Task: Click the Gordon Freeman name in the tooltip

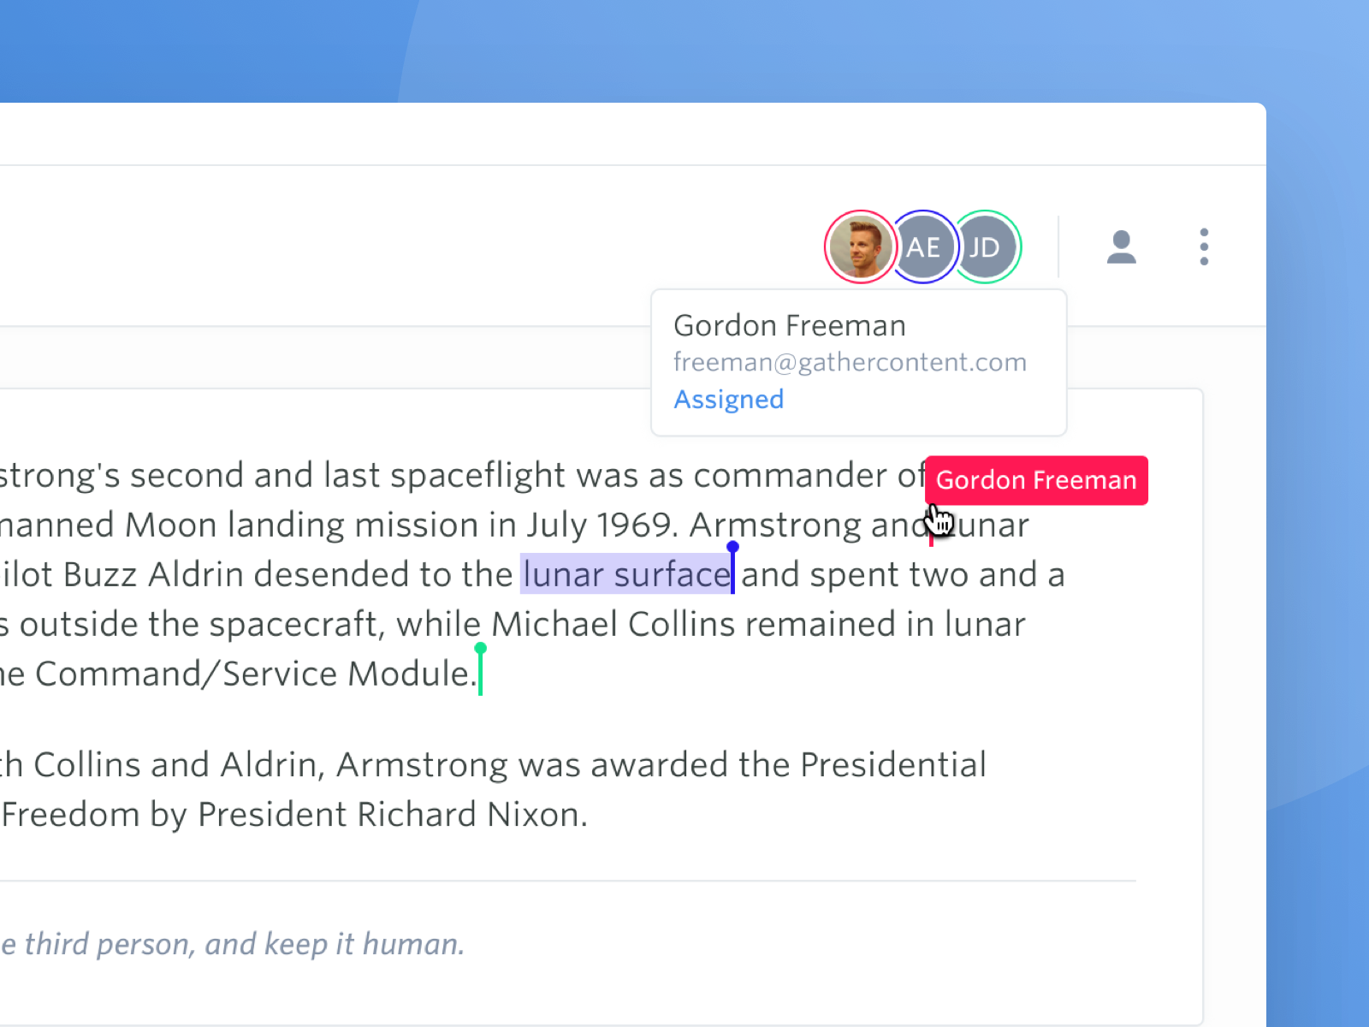Action: coord(789,326)
